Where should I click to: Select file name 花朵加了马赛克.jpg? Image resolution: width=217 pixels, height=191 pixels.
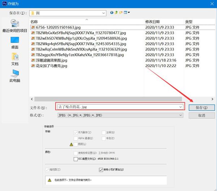click(51, 66)
